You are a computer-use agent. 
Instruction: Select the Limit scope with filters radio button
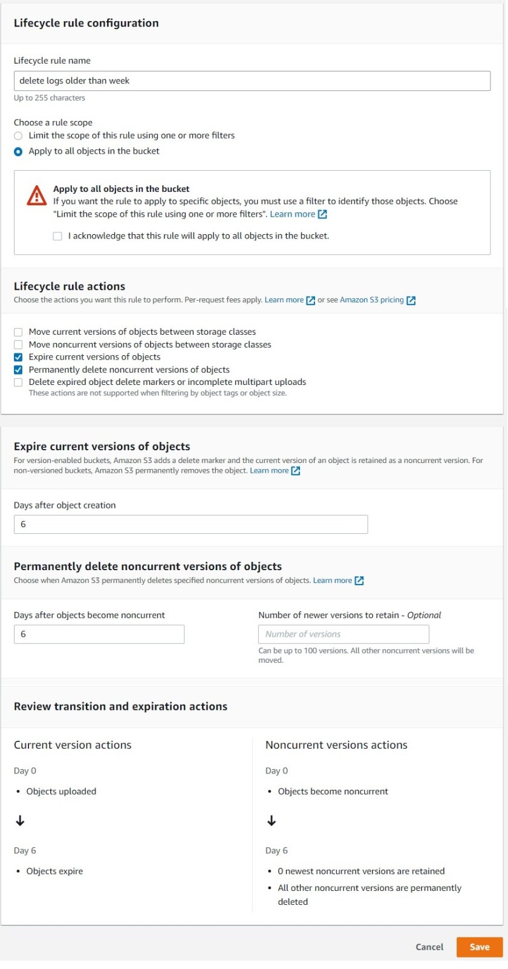pyautogui.click(x=18, y=136)
